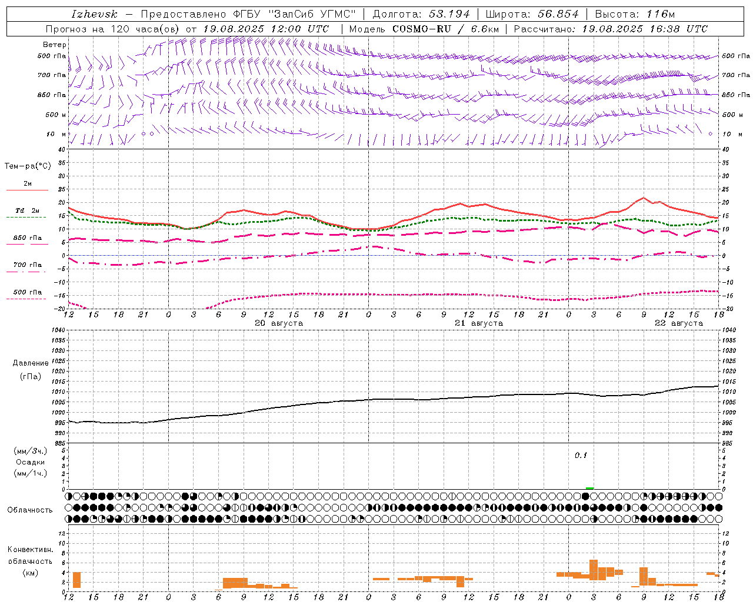Image resolution: width=753 pixels, height=602 pixels.
Task: Select "Прогноз на 120 часа(ов)" text
Action: [x=114, y=29]
